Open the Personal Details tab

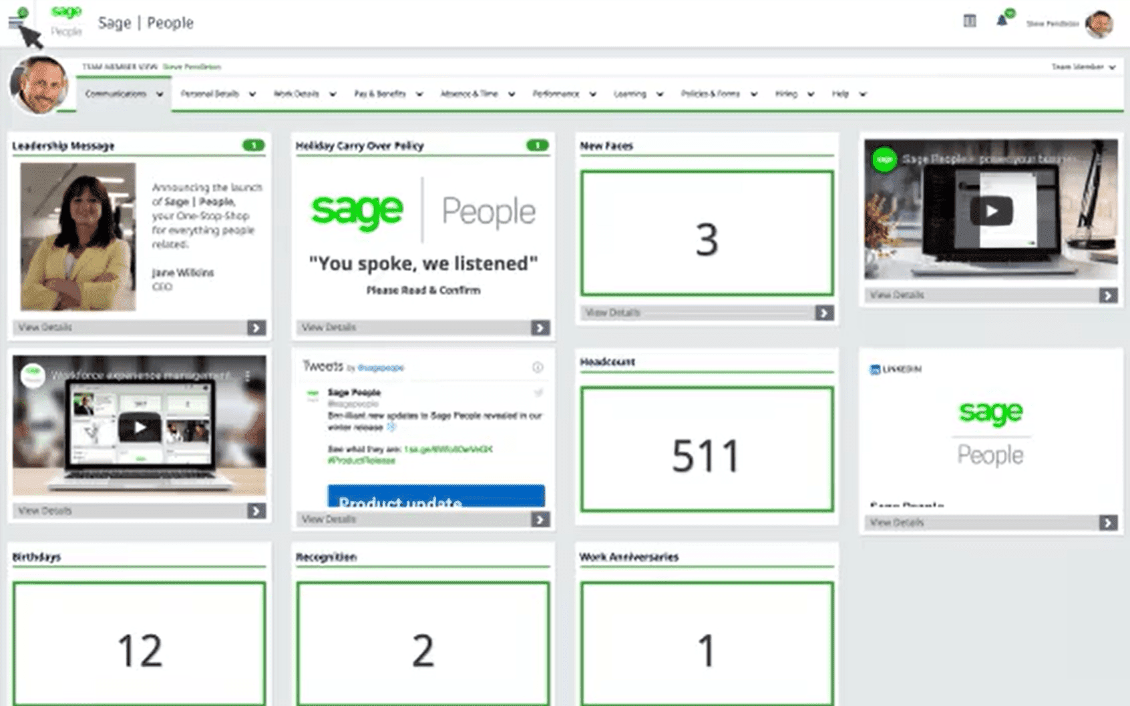pyautogui.click(x=218, y=94)
